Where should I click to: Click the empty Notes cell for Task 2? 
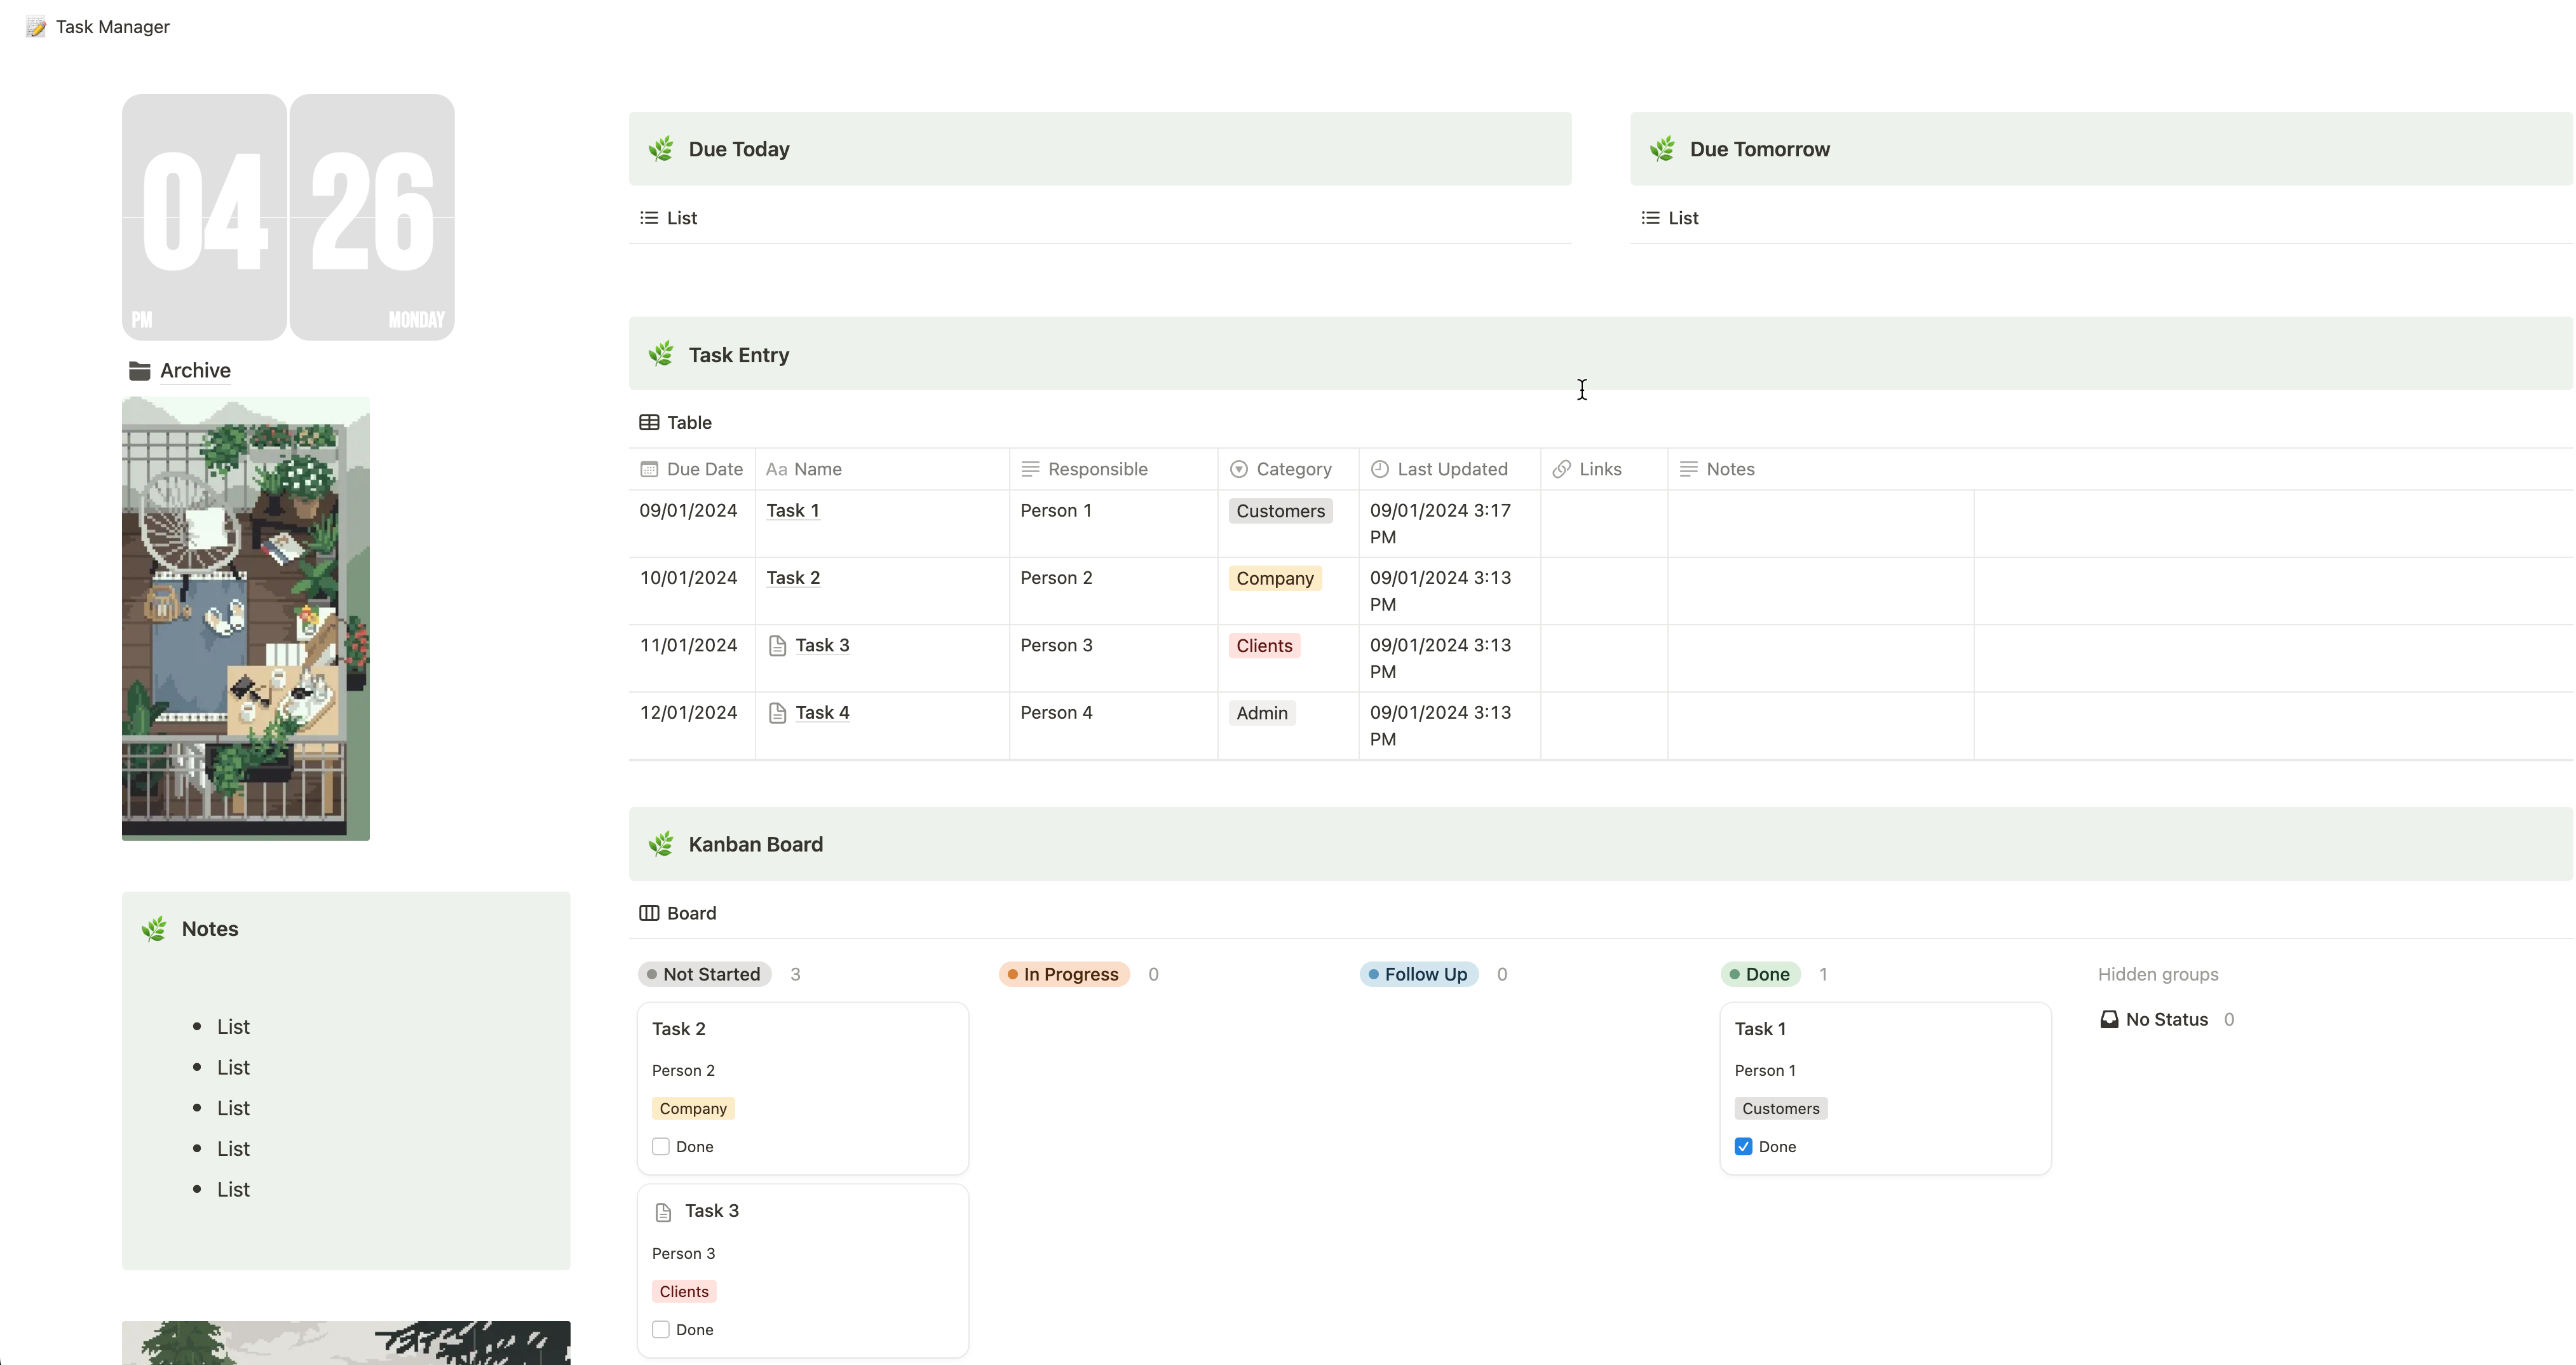click(x=1821, y=591)
